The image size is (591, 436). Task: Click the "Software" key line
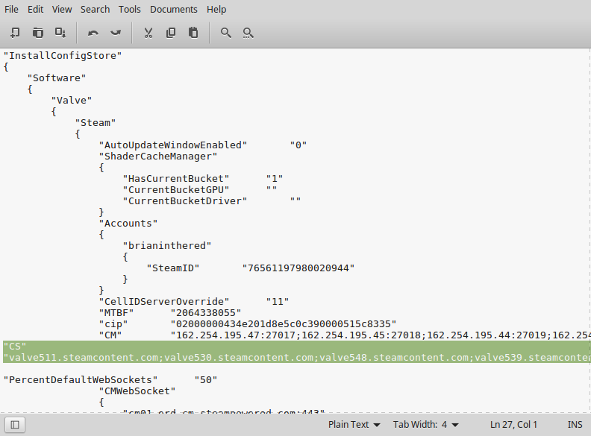57,78
